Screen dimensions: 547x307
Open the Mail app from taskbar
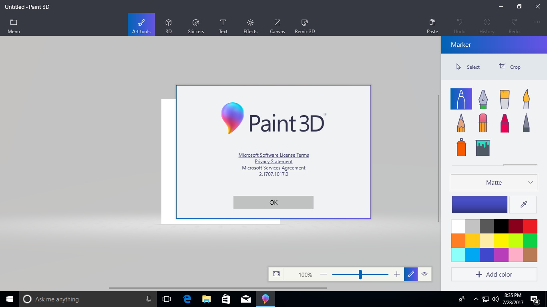coord(246,299)
